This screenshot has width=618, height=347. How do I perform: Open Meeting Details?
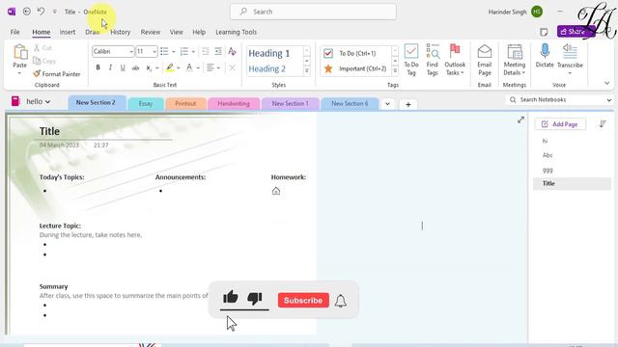[515, 60]
